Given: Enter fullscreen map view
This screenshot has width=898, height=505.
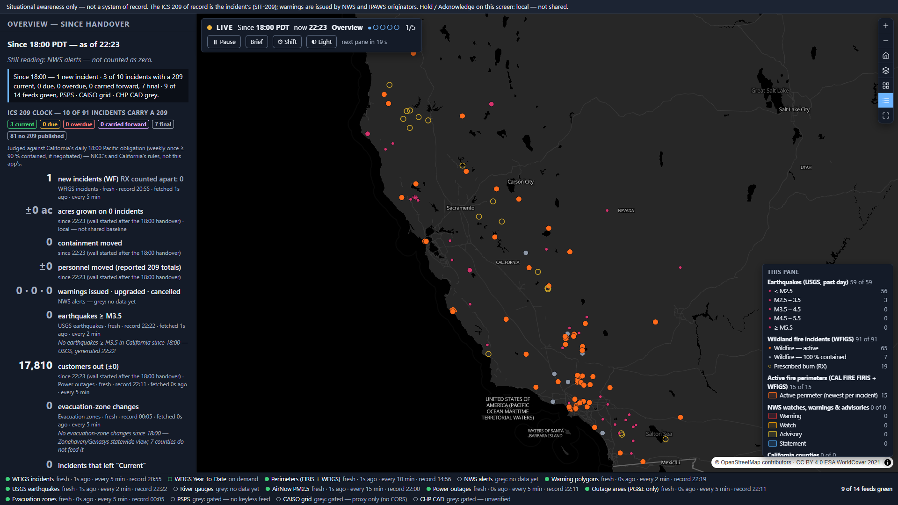Looking at the screenshot, I should tap(886, 115).
